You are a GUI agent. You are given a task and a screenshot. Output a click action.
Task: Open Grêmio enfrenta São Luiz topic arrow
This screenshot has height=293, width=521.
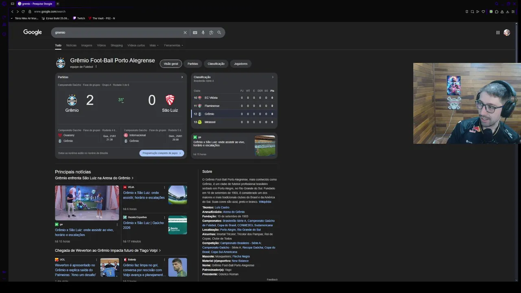coord(132,178)
